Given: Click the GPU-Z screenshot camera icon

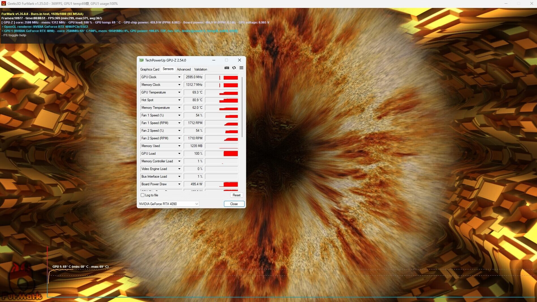Looking at the screenshot, I should point(227,68).
